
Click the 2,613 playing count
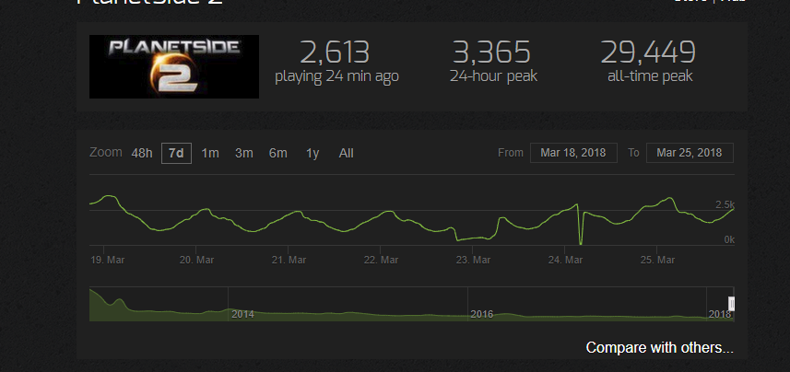(x=335, y=52)
